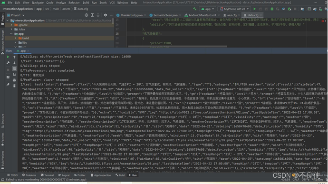The width and height of the screenshot is (328, 184).
Task: Click Down the Stack Trace arrow
Action: click(14, 63)
